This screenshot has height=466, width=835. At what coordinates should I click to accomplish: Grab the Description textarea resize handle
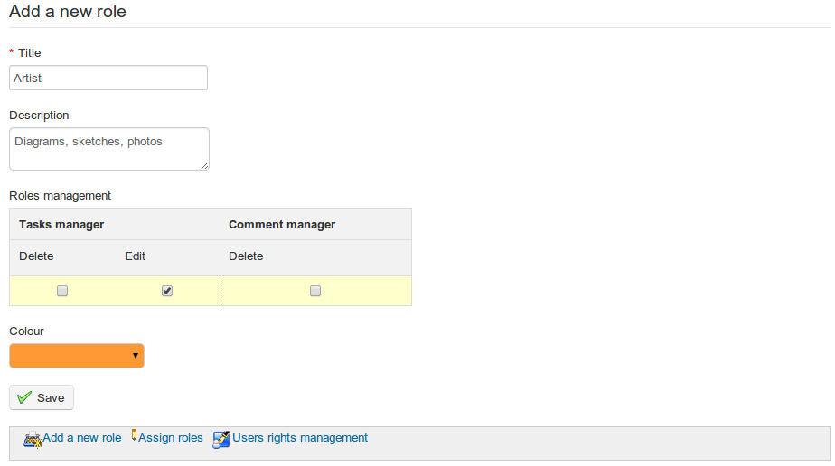point(205,165)
